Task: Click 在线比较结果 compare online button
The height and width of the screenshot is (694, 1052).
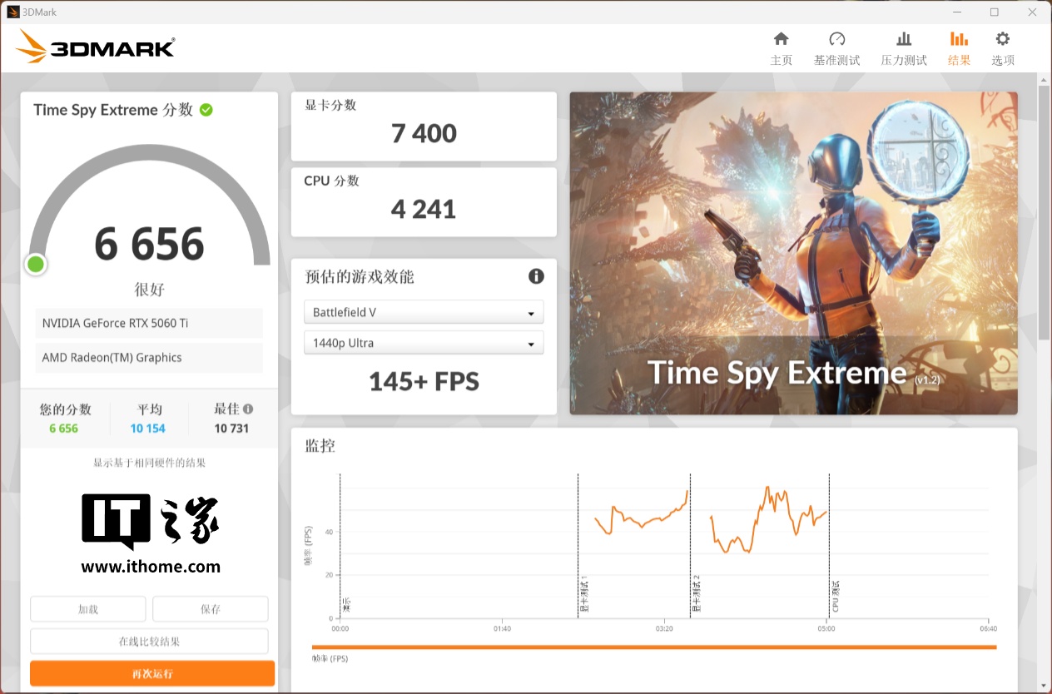Action: [149, 642]
